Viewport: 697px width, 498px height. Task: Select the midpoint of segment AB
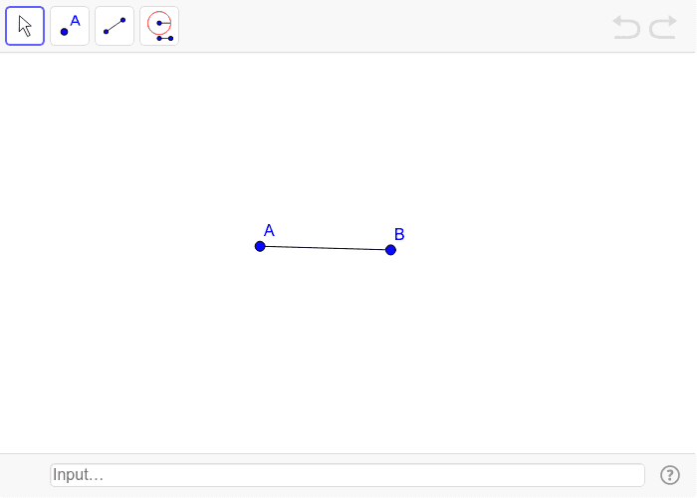(x=326, y=248)
